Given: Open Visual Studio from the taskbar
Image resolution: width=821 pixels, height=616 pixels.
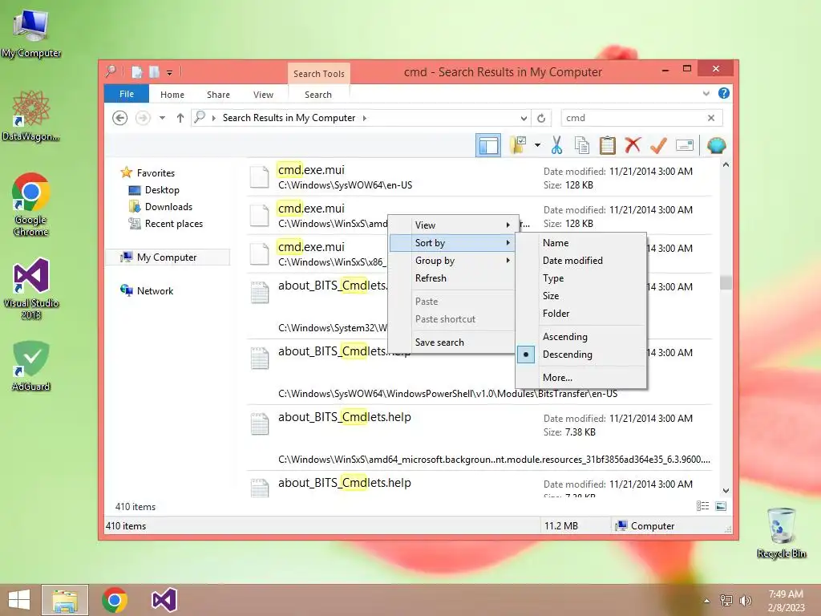Looking at the screenshot, I should (164, 600).
